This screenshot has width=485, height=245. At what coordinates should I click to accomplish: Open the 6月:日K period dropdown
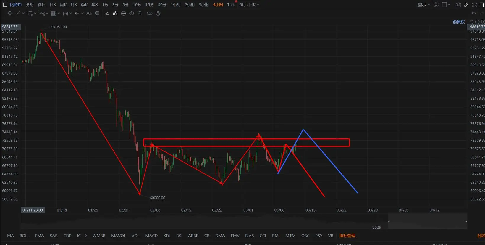(x=250, y=4)
